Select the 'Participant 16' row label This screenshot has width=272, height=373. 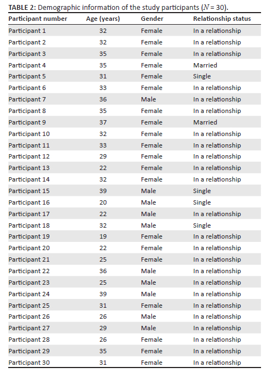(x=29, y=202)
